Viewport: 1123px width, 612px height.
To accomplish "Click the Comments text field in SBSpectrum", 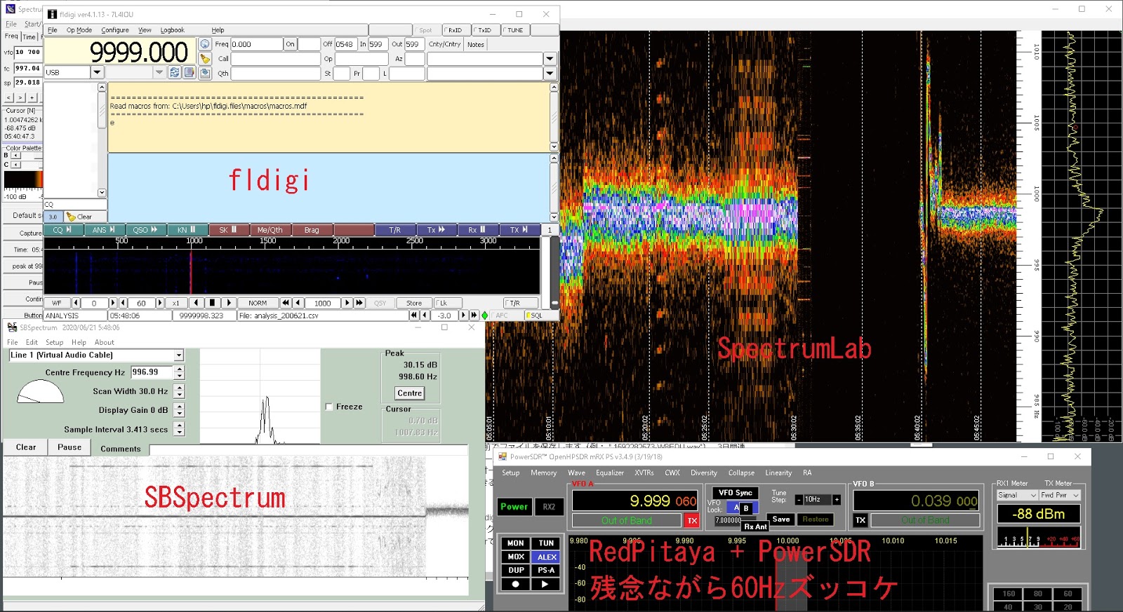I will (309, 449).
